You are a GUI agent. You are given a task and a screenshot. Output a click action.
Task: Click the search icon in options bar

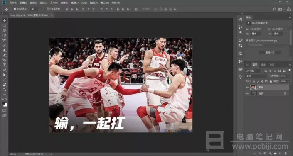[274, 9]
